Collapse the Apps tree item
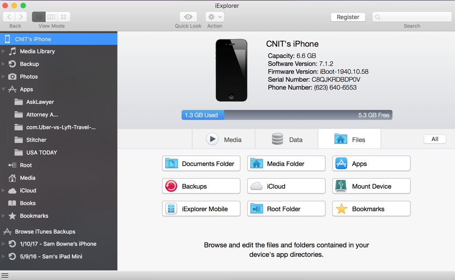 [x=4, y=89]
